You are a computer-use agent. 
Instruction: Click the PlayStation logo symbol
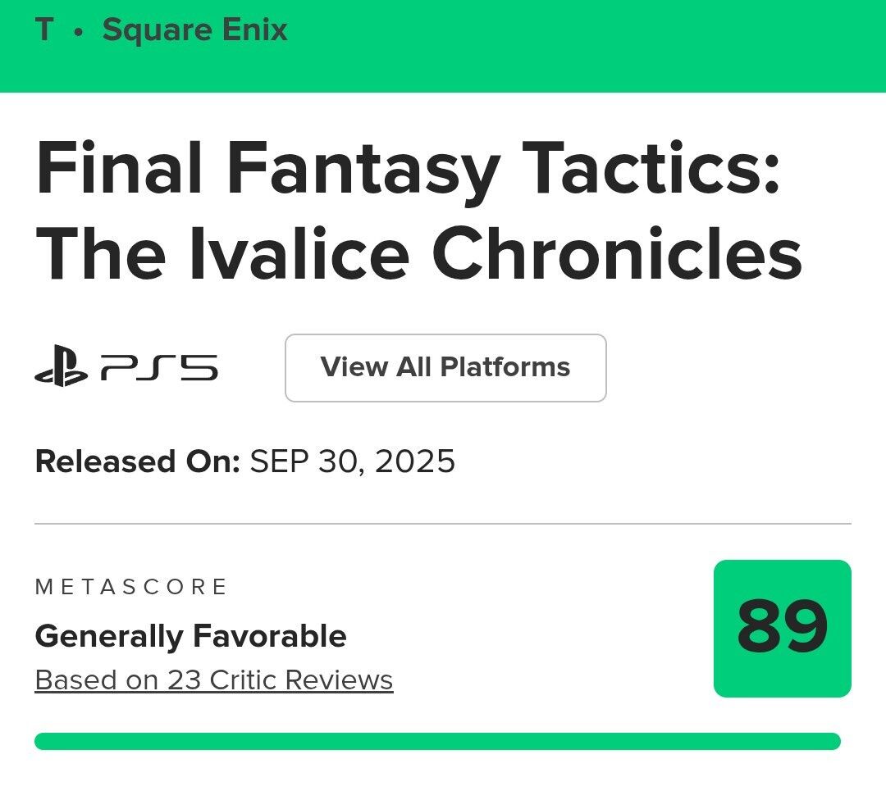point(61,367)
